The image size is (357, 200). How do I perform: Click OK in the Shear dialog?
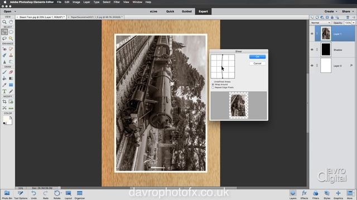coord(257,57)
